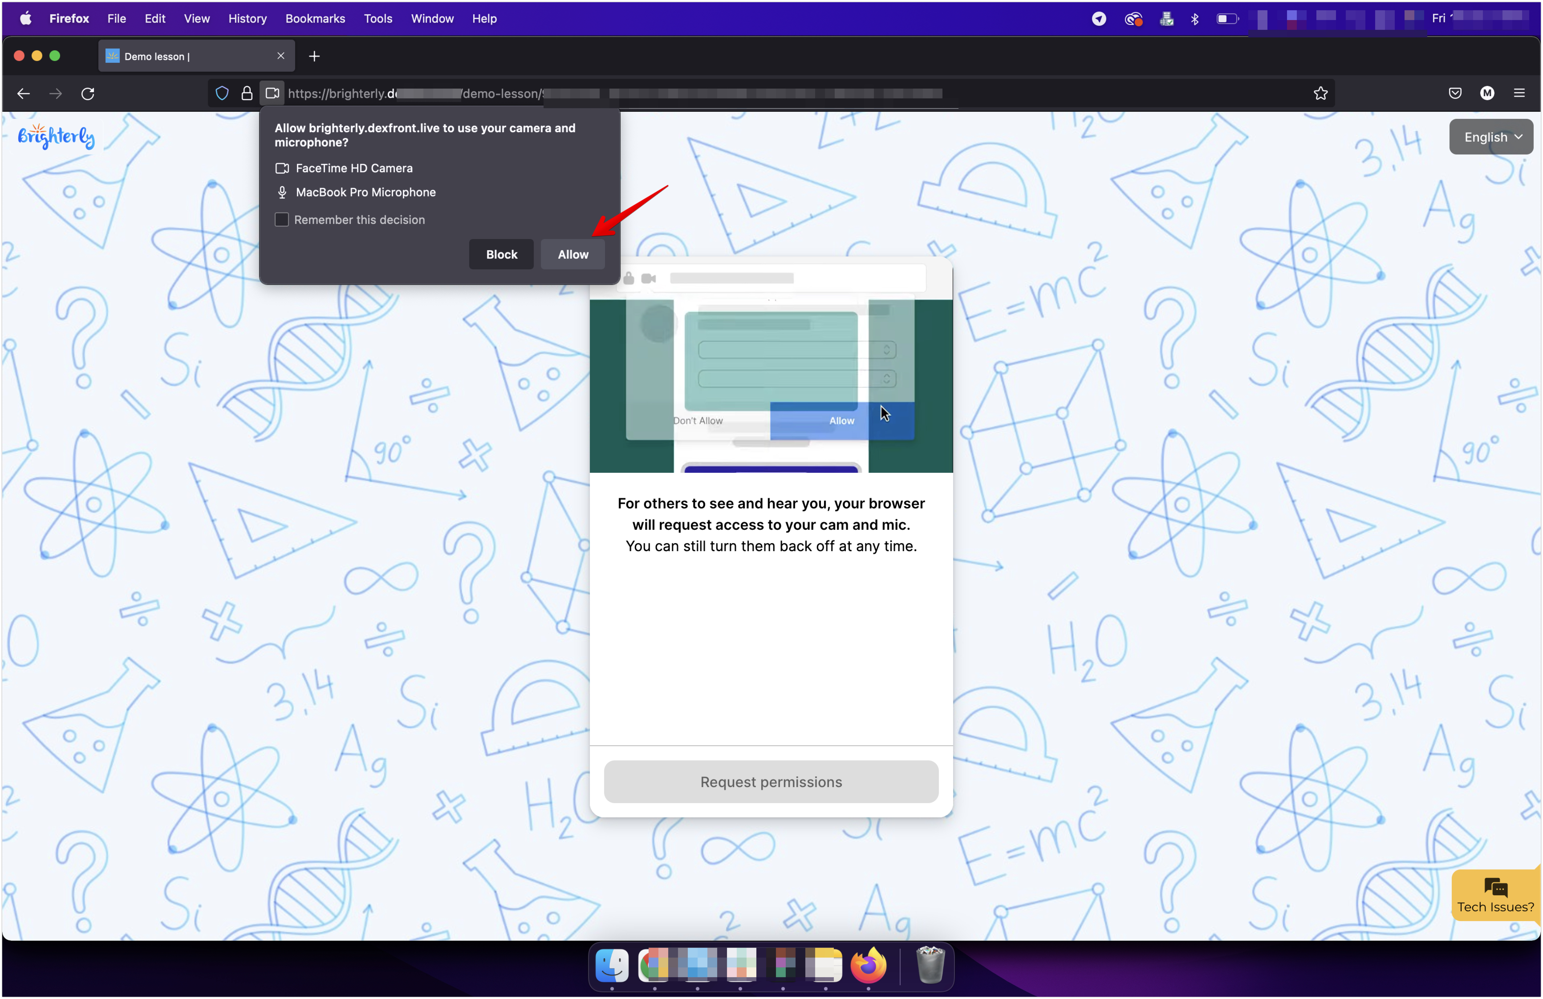The width and height of the screenshot is (1543, 999).
Task: Click Bluetooth icon in menu bar
Action: [x=1194, y=19]
